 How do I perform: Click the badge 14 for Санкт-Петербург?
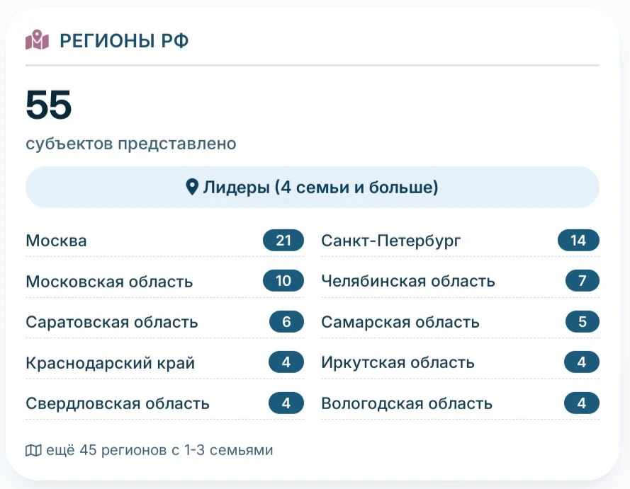click(578, 241)
